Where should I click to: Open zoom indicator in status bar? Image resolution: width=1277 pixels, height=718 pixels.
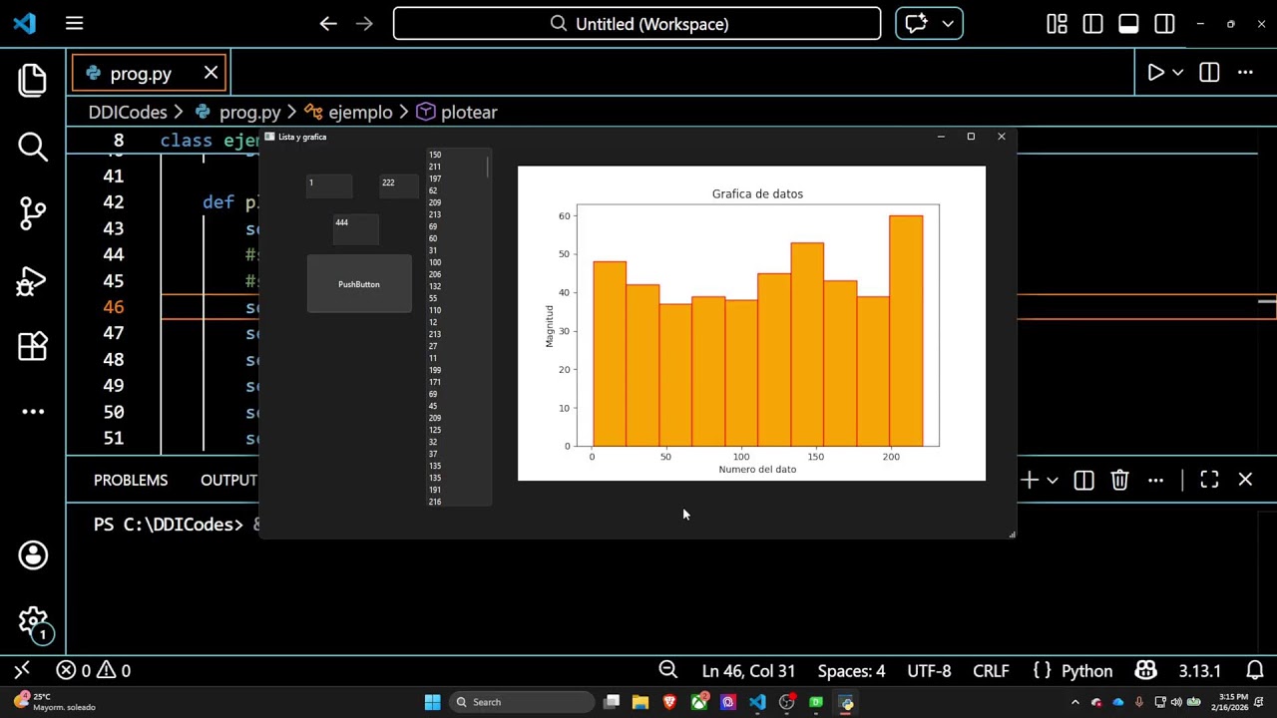[667, 670]
